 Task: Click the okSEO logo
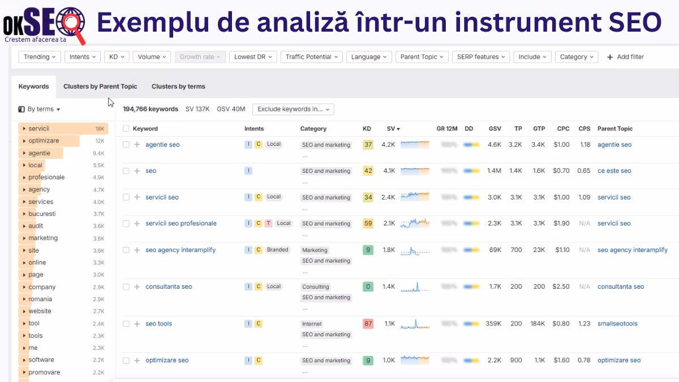[x=44, y=25]
